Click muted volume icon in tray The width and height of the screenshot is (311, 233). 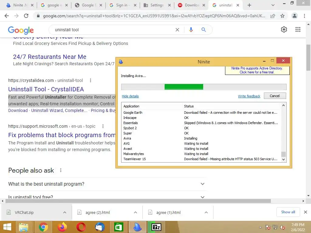[282, 228]
